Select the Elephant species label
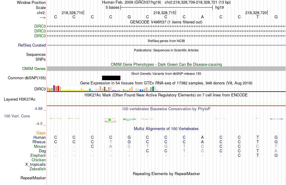Image resolution: width=286 pixels, height=185 pixels. 38,155
